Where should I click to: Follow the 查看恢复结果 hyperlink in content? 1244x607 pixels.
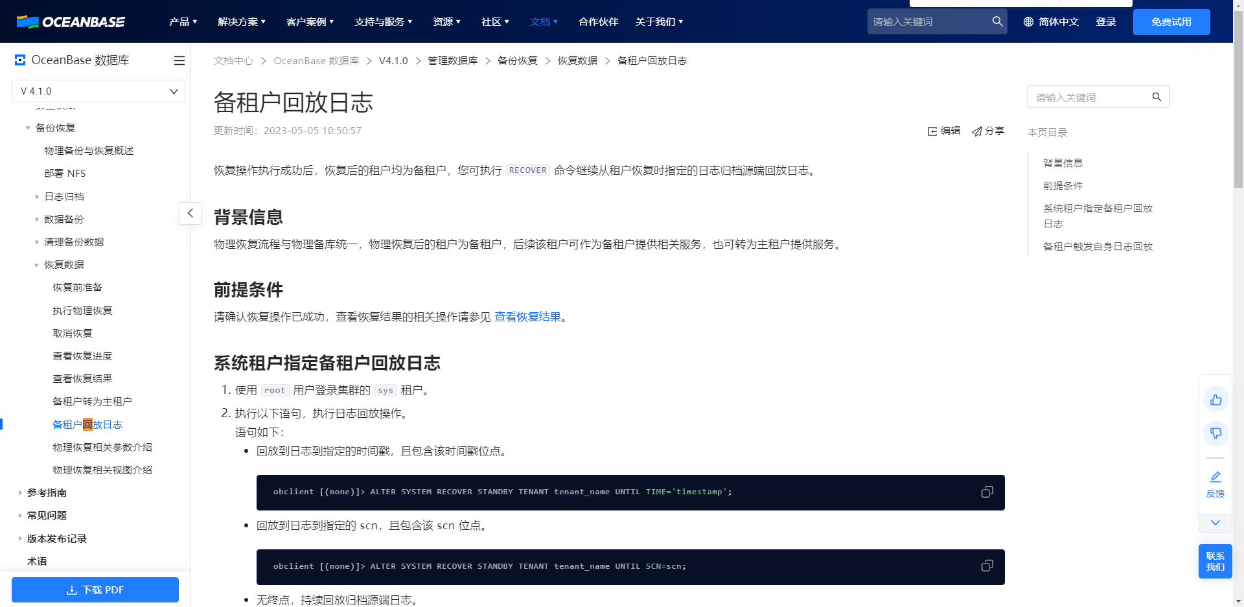528,317
